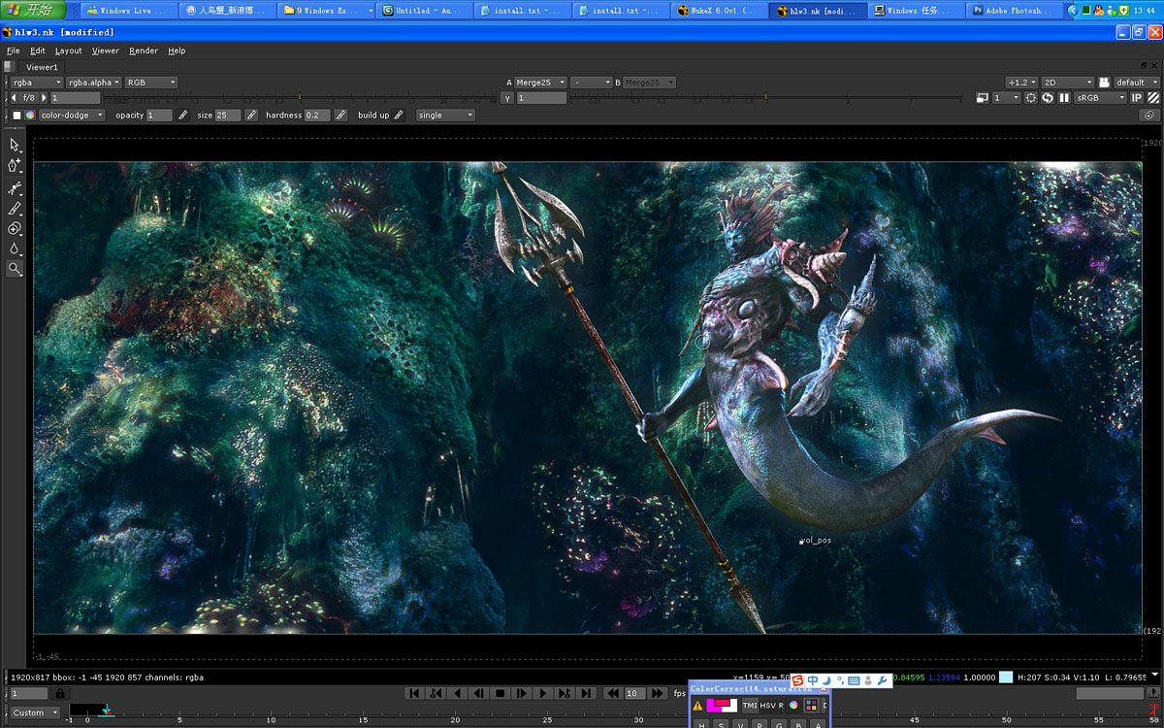Select the clone tool in left toolbar
This screenshot has height=728, width=1164.
click(15, 229)
